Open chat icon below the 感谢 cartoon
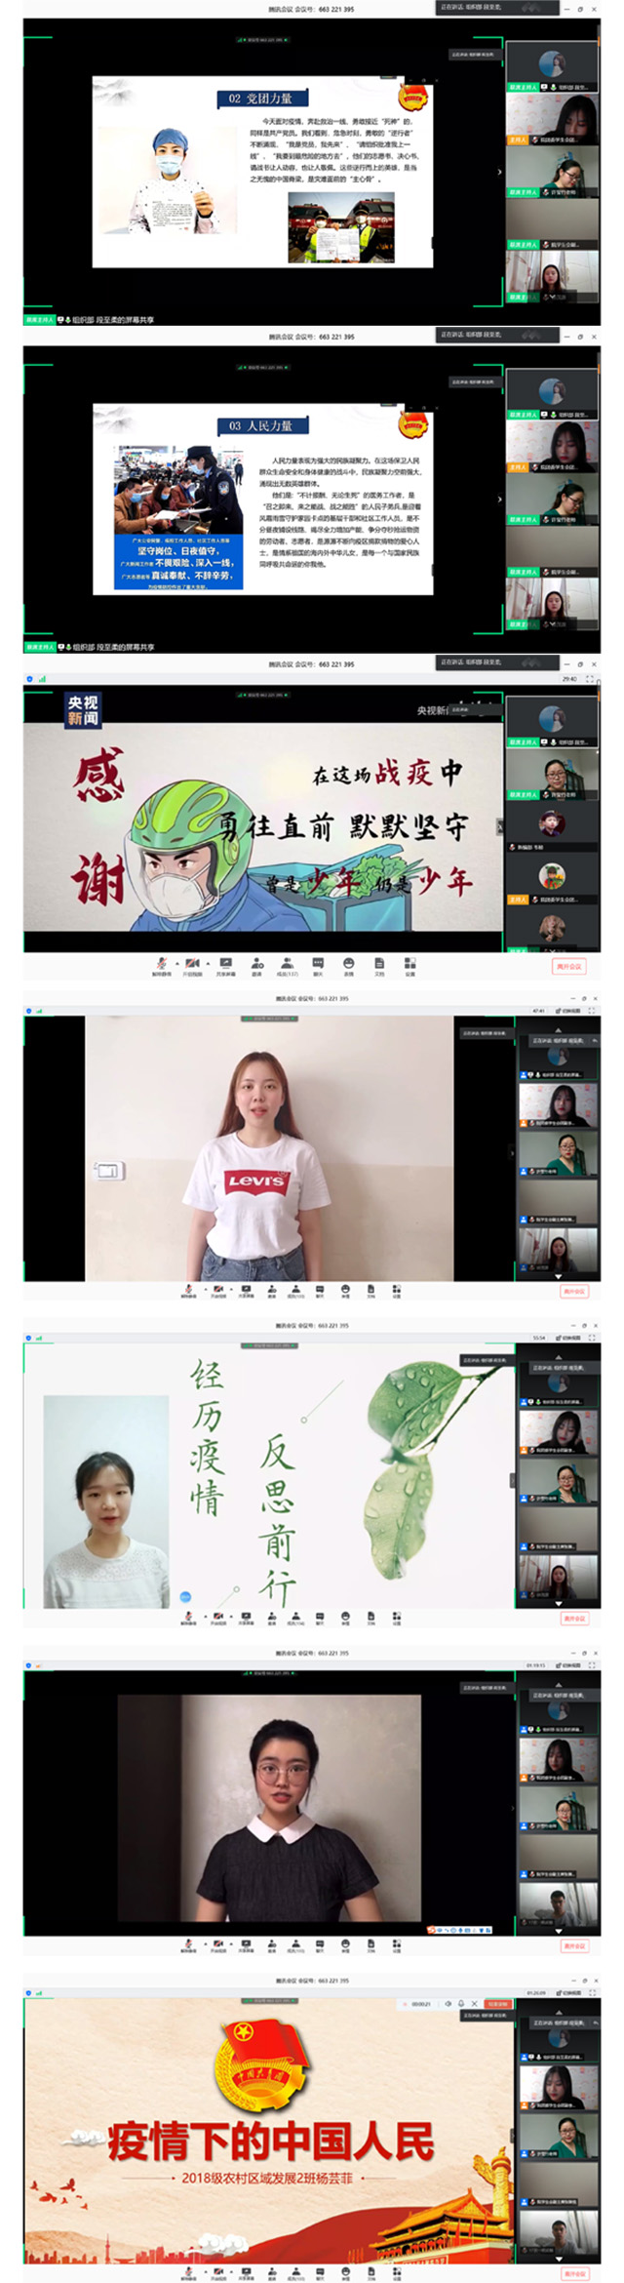Screen dimensions: 624x2283 click(x=318, y=964)
